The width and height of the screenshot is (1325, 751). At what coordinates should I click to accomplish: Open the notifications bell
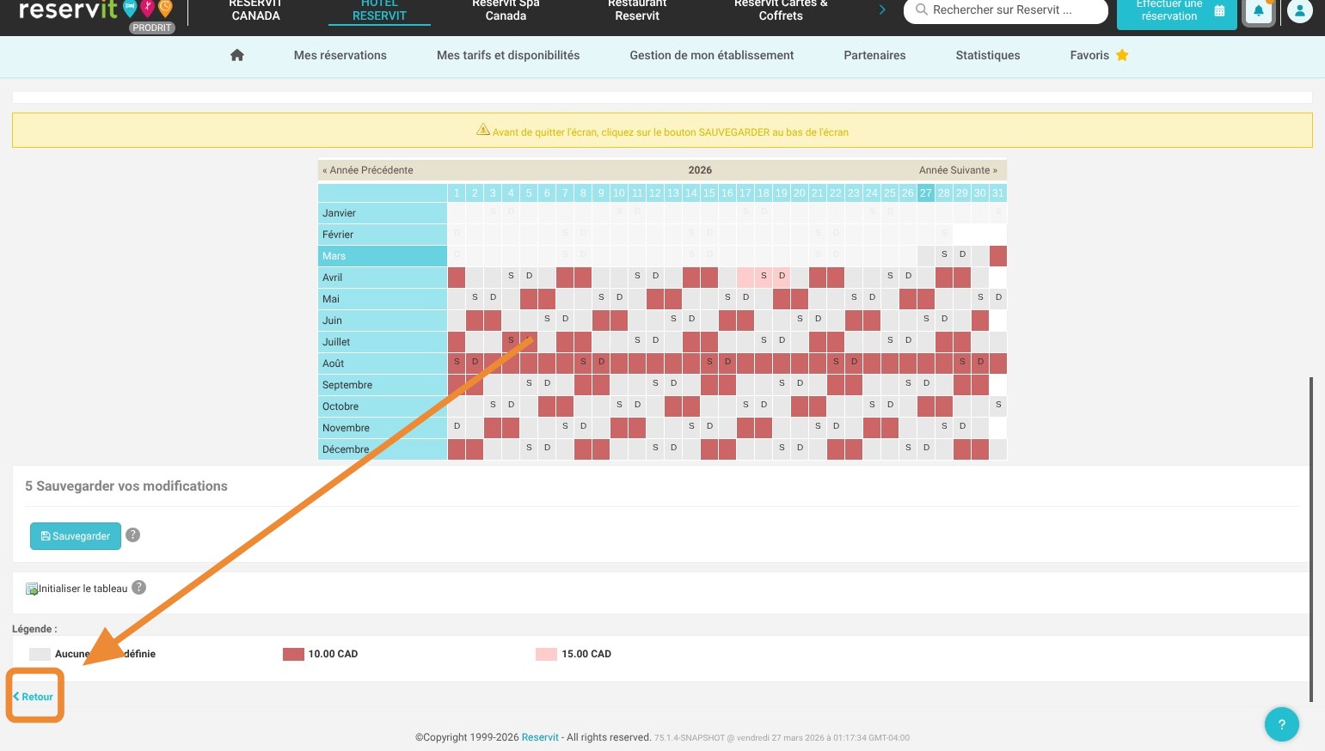[1259, 11]
